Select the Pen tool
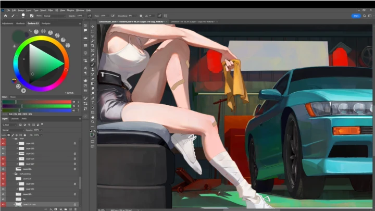Viewport: 375px width, 211px height. (x=93, y=98)
